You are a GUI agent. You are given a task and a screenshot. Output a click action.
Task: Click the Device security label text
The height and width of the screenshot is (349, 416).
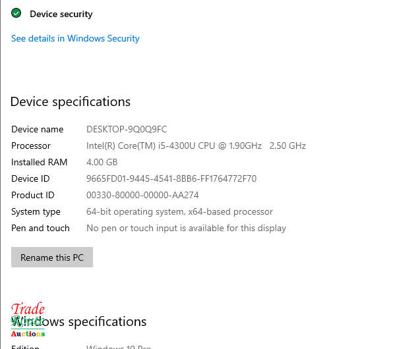point(61,14)
